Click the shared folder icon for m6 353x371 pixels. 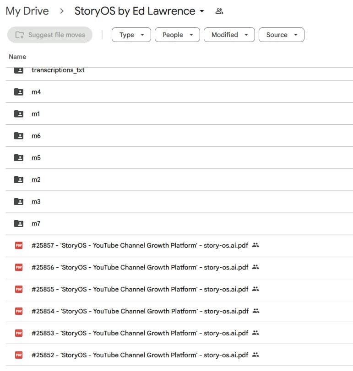(19, 136)
